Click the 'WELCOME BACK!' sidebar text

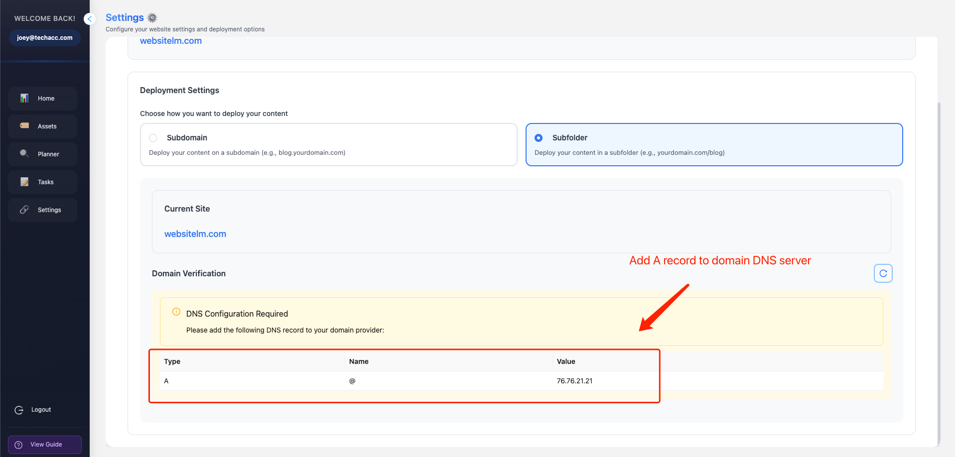[x=45, y=18]
